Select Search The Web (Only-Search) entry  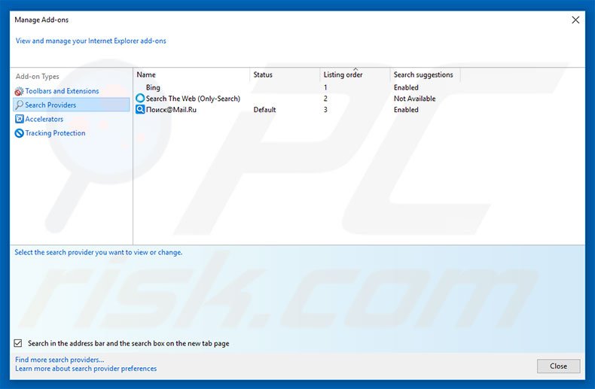point(193,99)
